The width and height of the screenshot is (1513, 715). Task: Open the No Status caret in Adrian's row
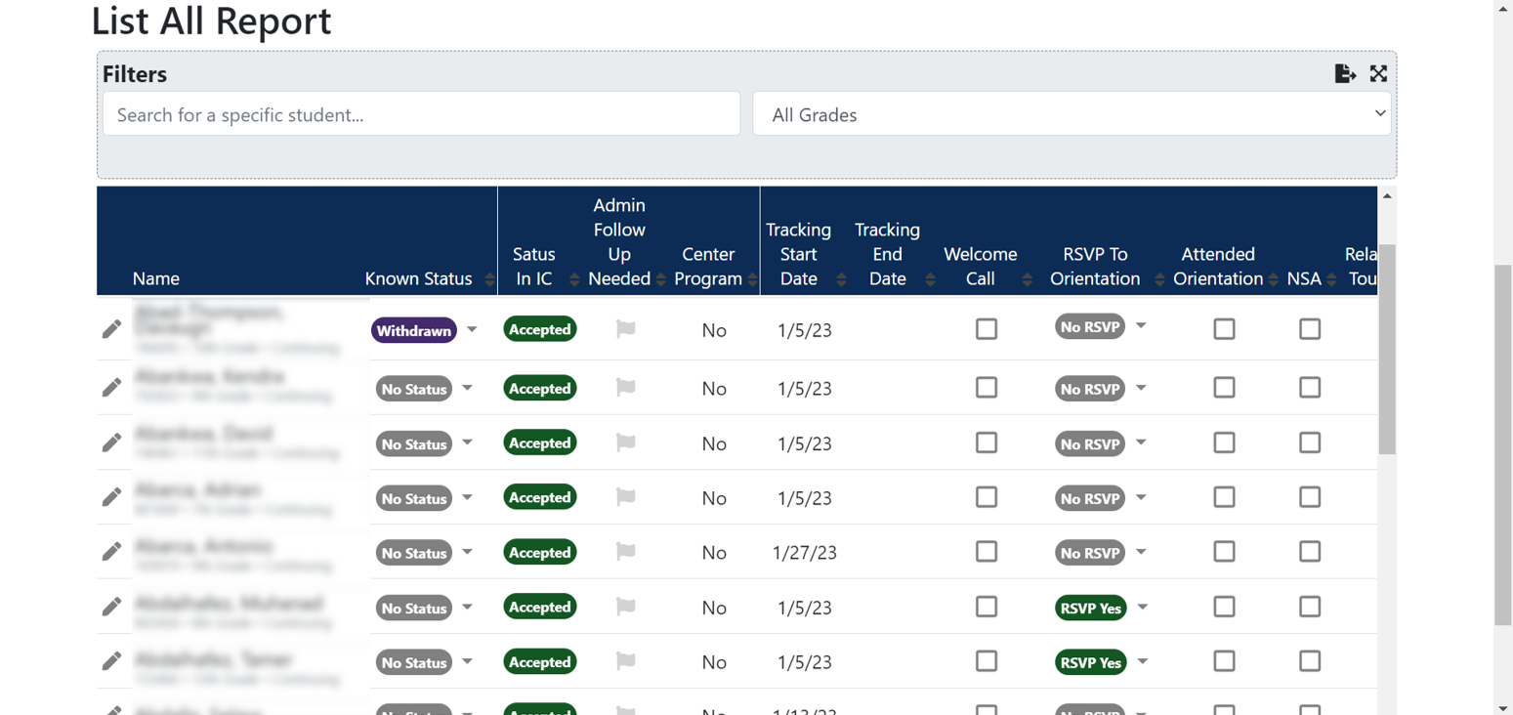point(467,497)
